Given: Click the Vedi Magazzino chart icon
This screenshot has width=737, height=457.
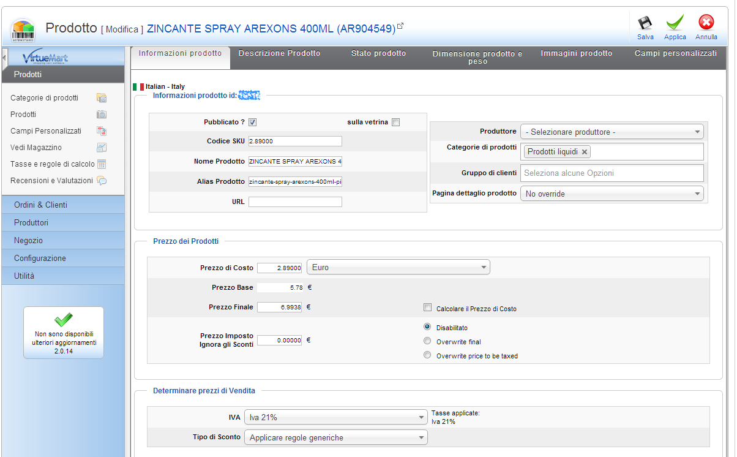Looking at the screenshot, I should coord(102,147).
